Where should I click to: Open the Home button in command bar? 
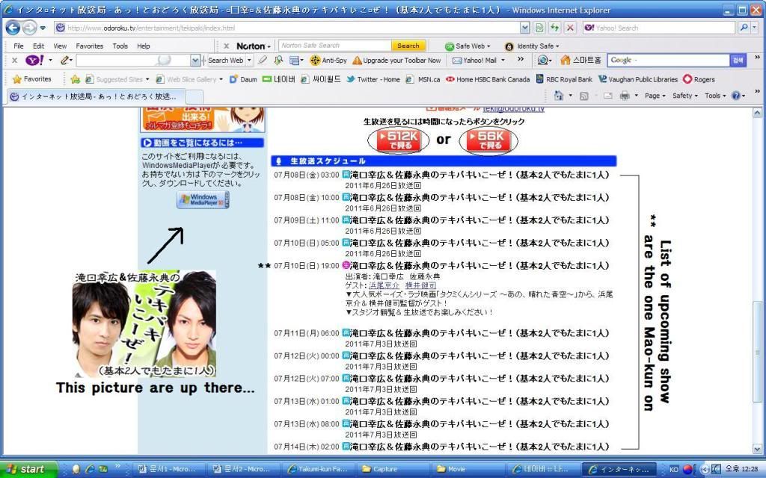[x=558, y=96]
